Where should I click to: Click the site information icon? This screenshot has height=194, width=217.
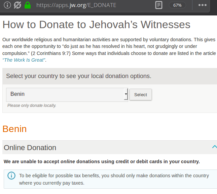[x=7, y=5]
